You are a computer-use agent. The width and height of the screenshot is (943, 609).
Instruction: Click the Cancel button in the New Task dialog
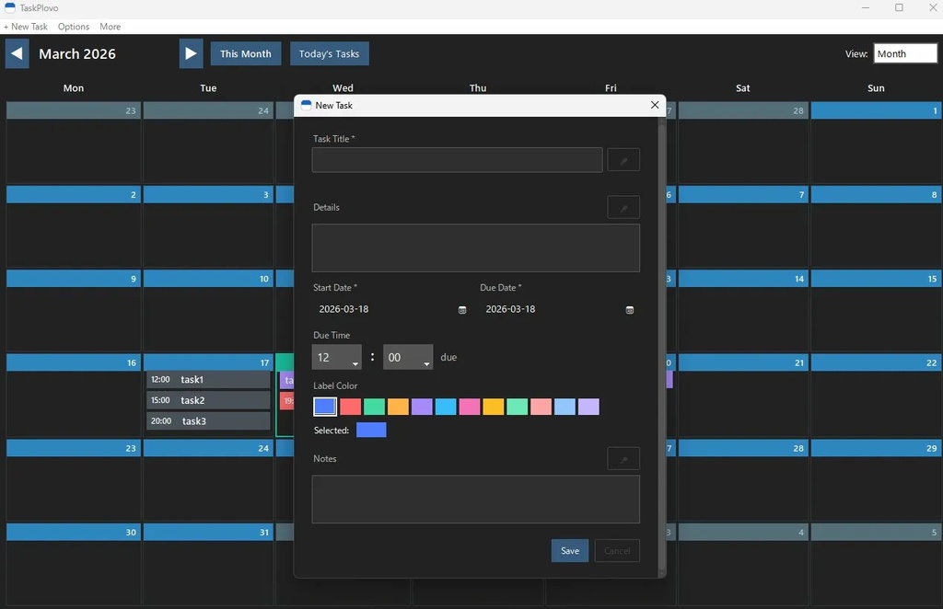pos(617,551)
